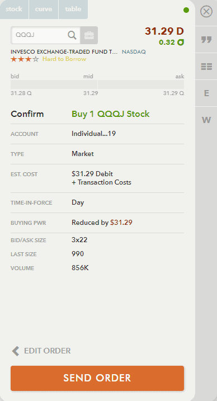The image size is (217, 401).
Task: Switch to the stock tab
Action: click(14, 10)
